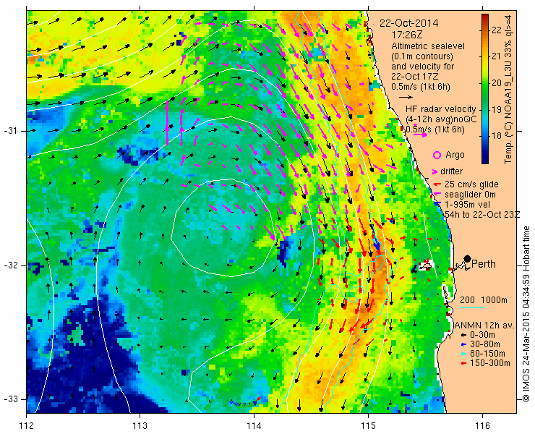Click the drifter legend label
The width and height of the screenshot is (535, 434).
tap(451, 171)
